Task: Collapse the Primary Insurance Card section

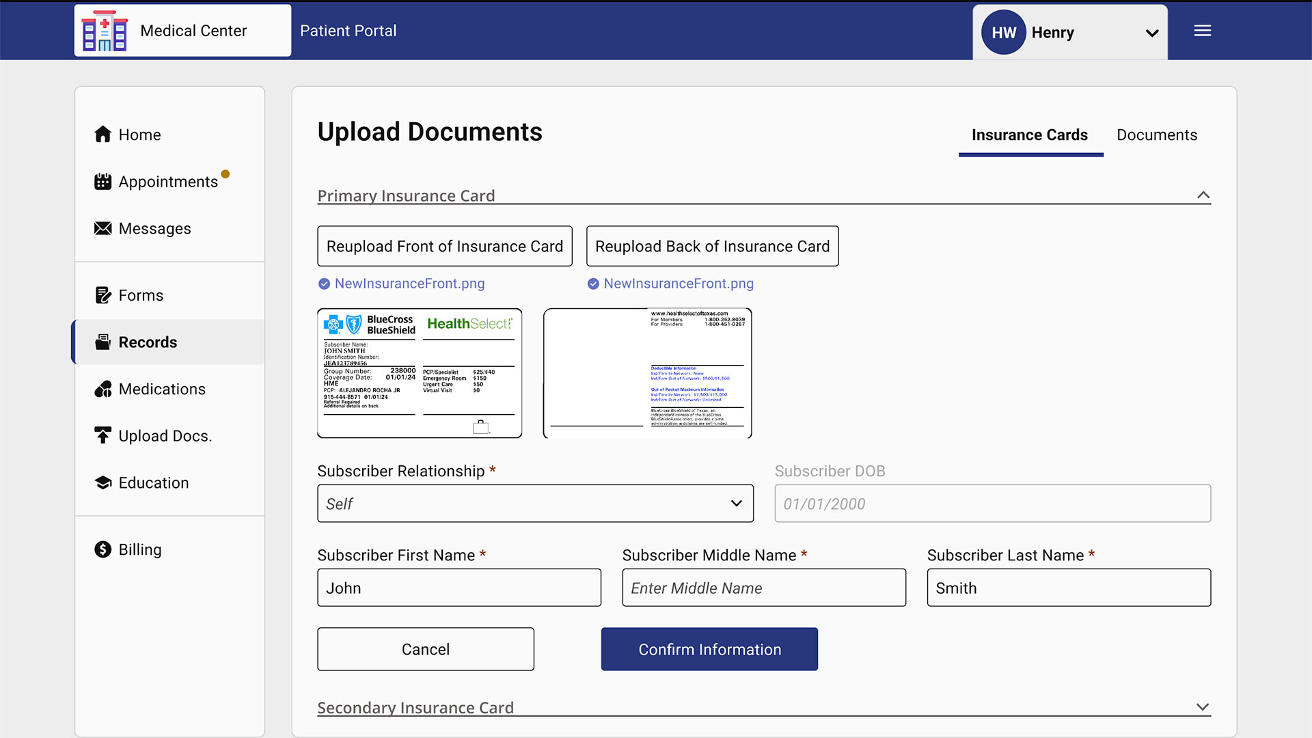Action: pyautogui.click(x=1203, y=195)
